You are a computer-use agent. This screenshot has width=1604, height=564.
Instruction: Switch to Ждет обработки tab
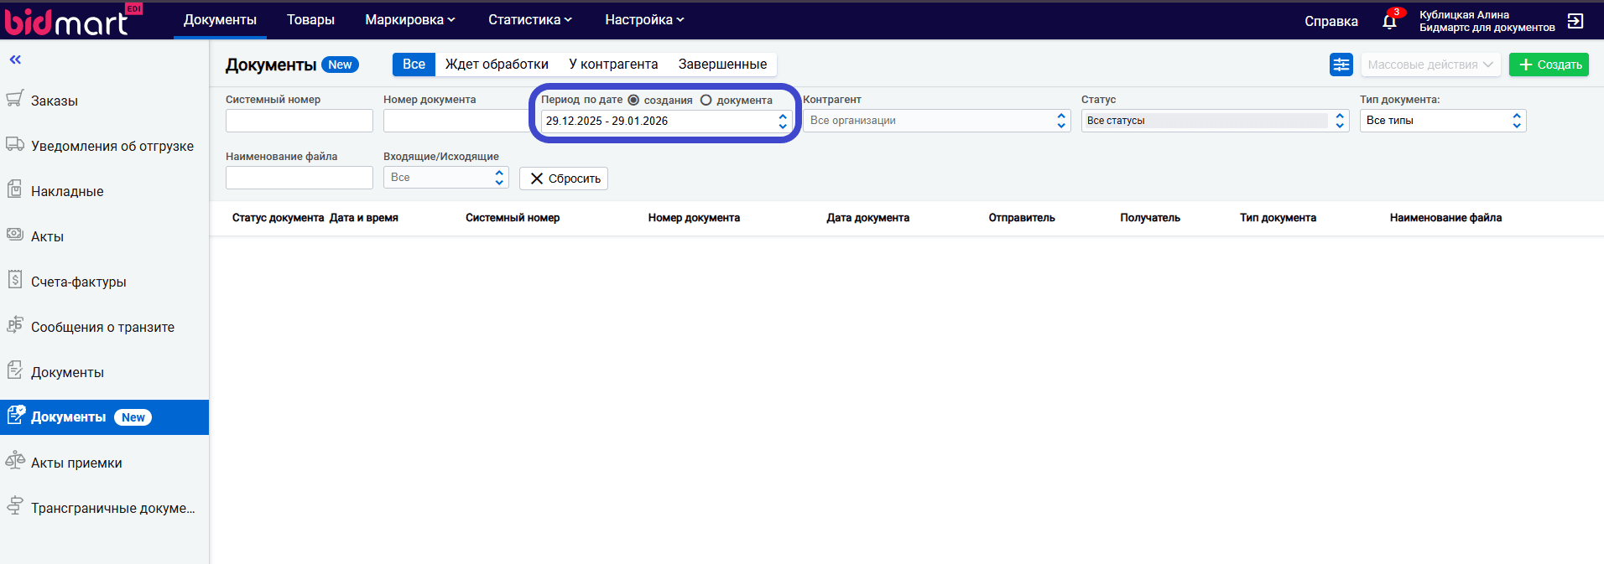[497, 65]
